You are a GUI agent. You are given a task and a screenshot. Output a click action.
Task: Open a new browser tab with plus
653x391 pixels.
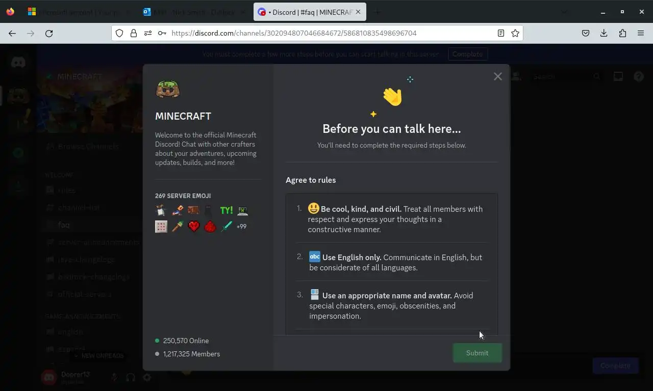(378, 12)
